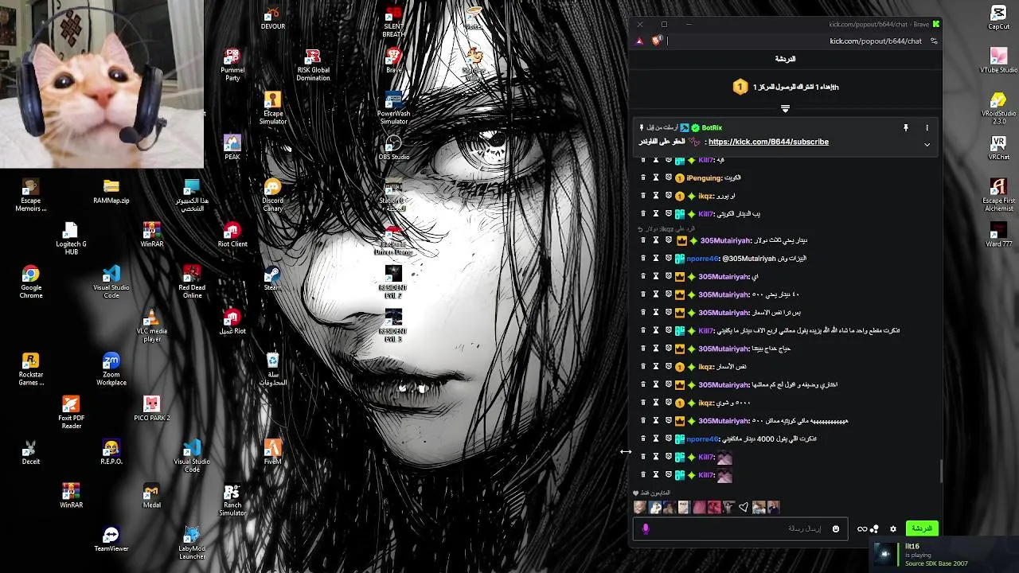The height and width of the screenshot is (573, 1019).
Task: Click username iPenguing in chat
Action: point(704,178)
